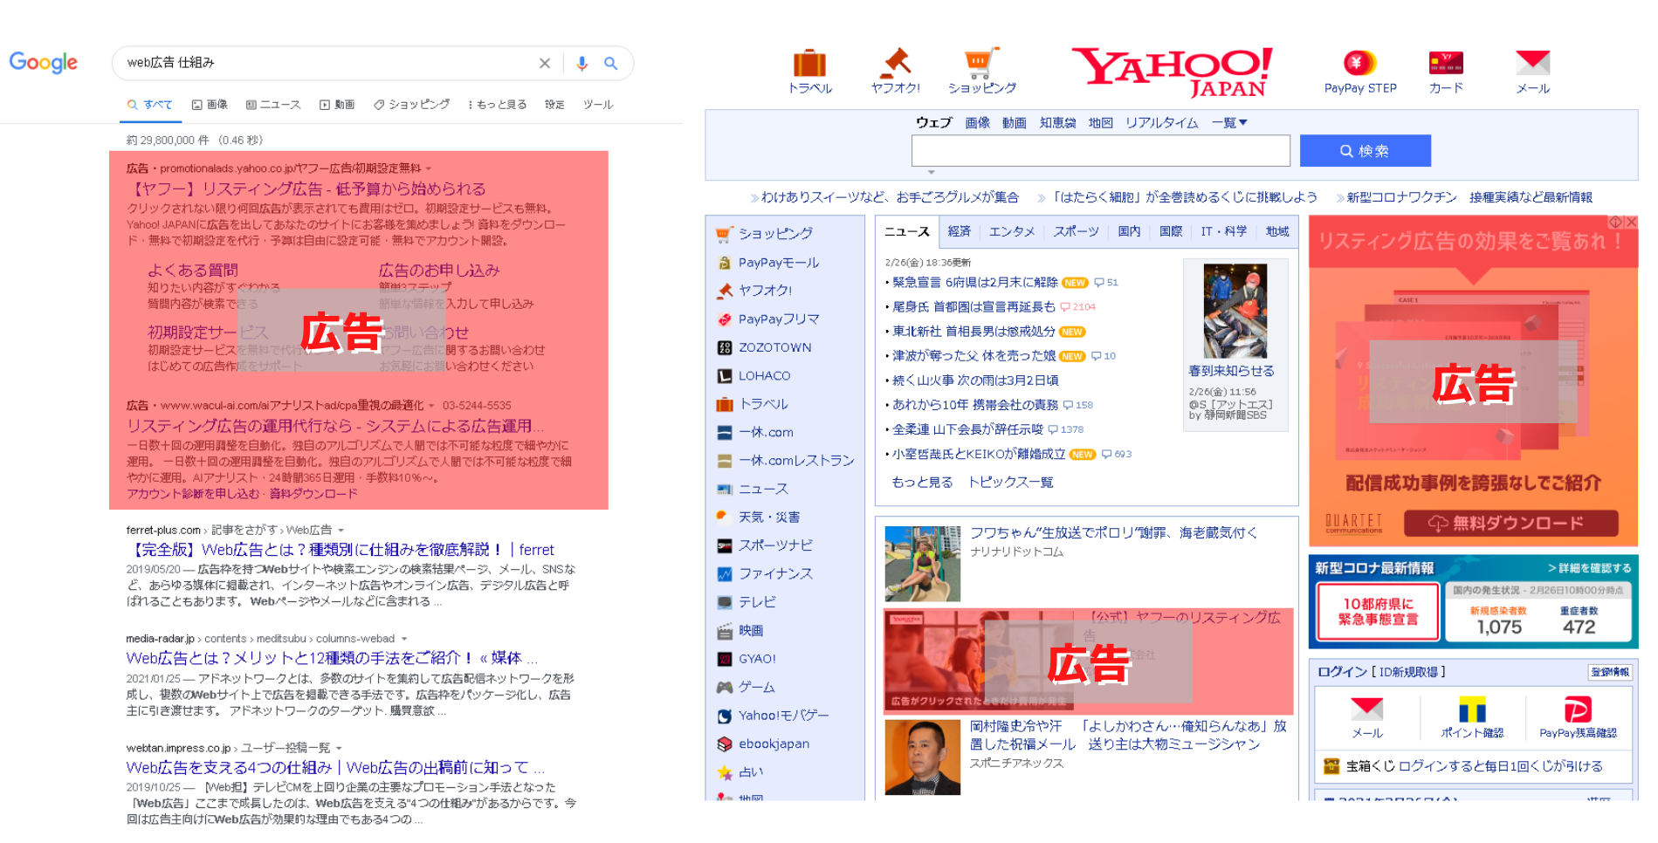Open headline 続く山火事 次の雨は3月2日頃
Image resolution: width=1658 pixels, height=843 pixels.
click(975, 380)
